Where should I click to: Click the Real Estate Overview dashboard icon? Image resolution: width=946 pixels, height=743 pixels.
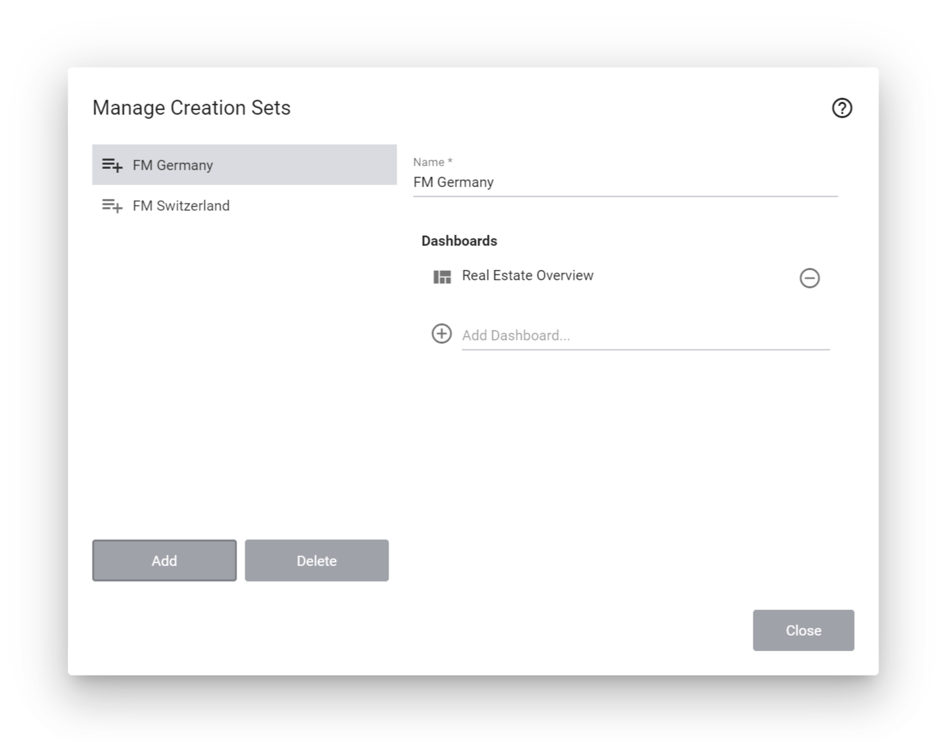coord(442,277)
